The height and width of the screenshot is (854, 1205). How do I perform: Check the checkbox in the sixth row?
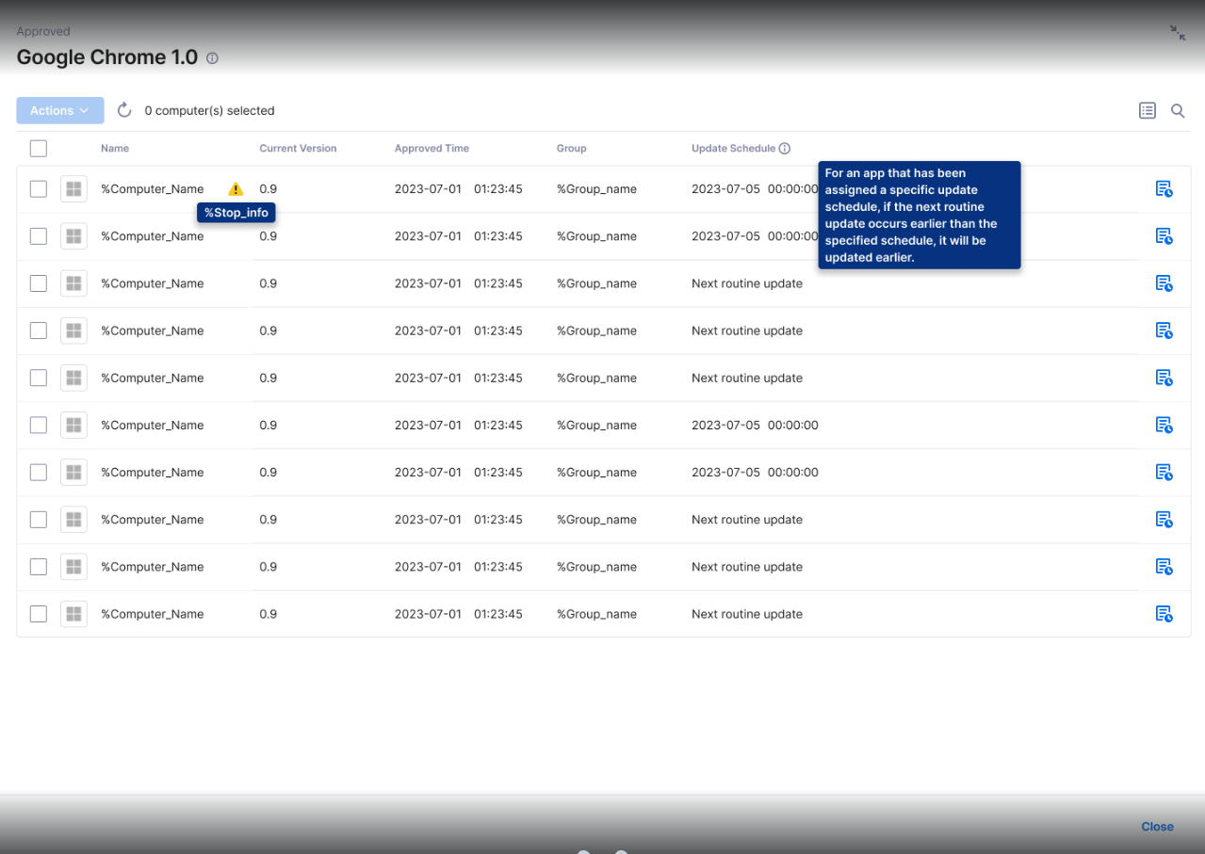point(39,425)
